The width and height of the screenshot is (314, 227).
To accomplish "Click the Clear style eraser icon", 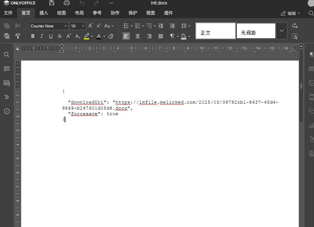I will coord(111,36).
